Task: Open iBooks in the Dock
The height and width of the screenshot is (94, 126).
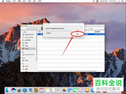Action: [87, 90]
